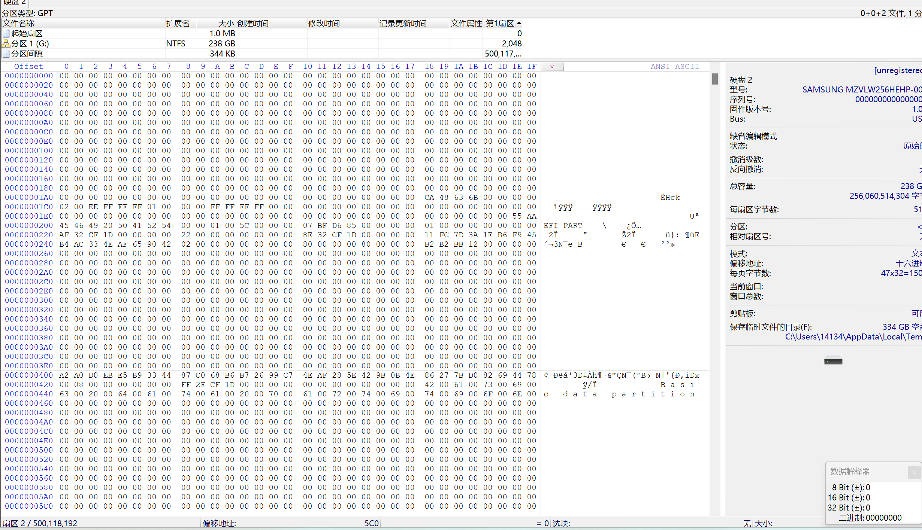922x530 pixels.
Task: Sort by 大小 column header
Action: coord(225,23)
